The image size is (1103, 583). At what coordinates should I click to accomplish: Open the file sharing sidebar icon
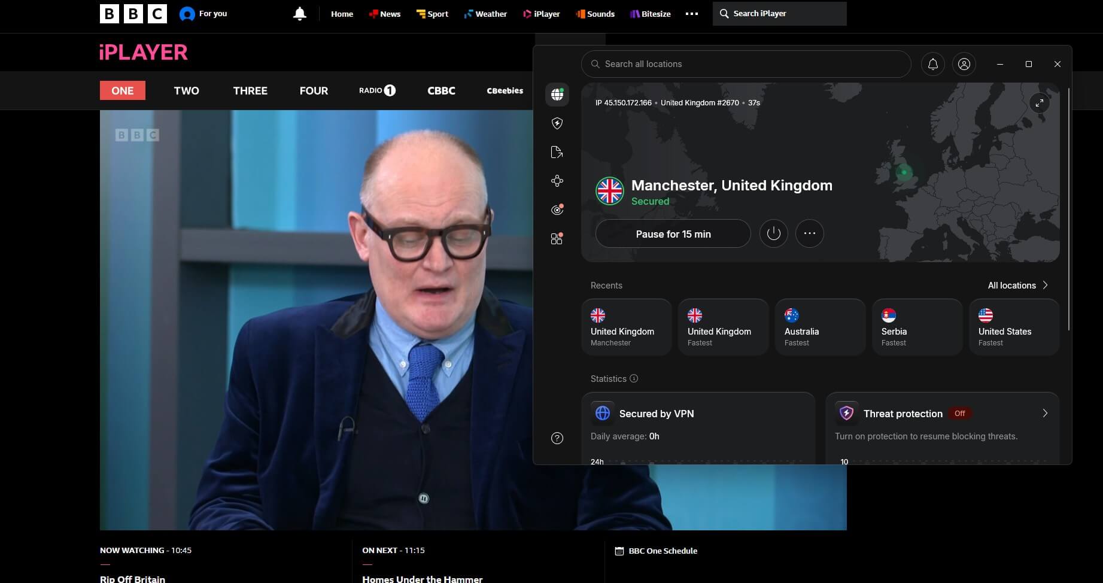click(x=557, y=152)
